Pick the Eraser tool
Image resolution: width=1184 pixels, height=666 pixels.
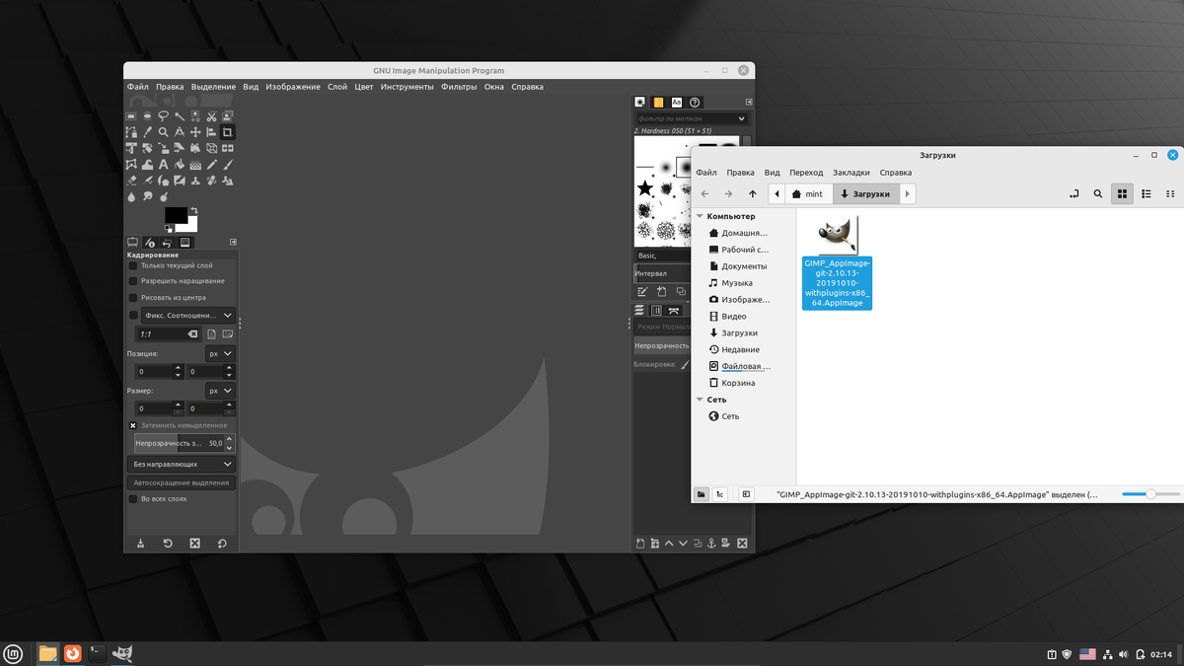(x=131, y=180)
